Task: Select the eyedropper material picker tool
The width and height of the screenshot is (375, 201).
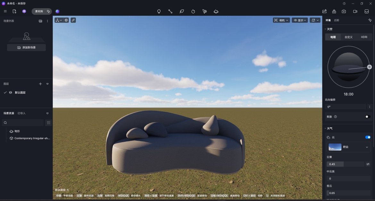Action: pyautogui.click(x=73, y=20)
